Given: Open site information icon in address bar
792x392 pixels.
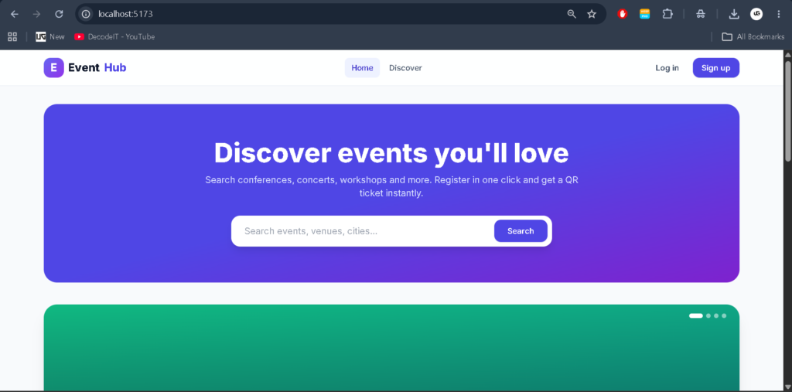Looking at the screenshot, I should [87, 14].
